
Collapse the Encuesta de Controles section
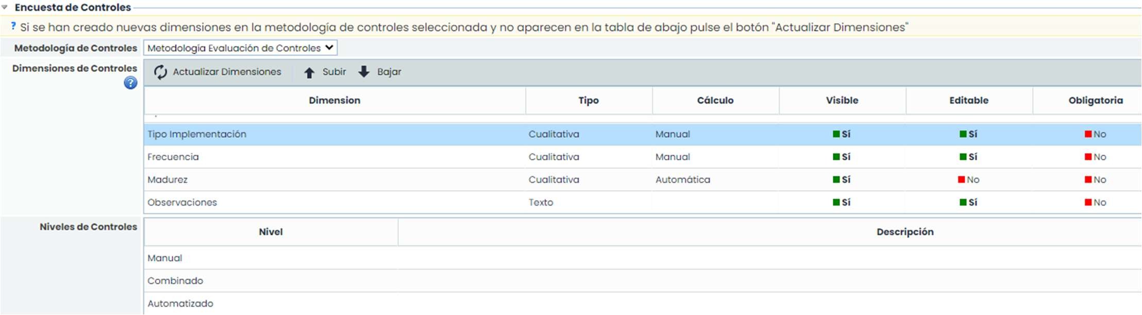(5, 7)
